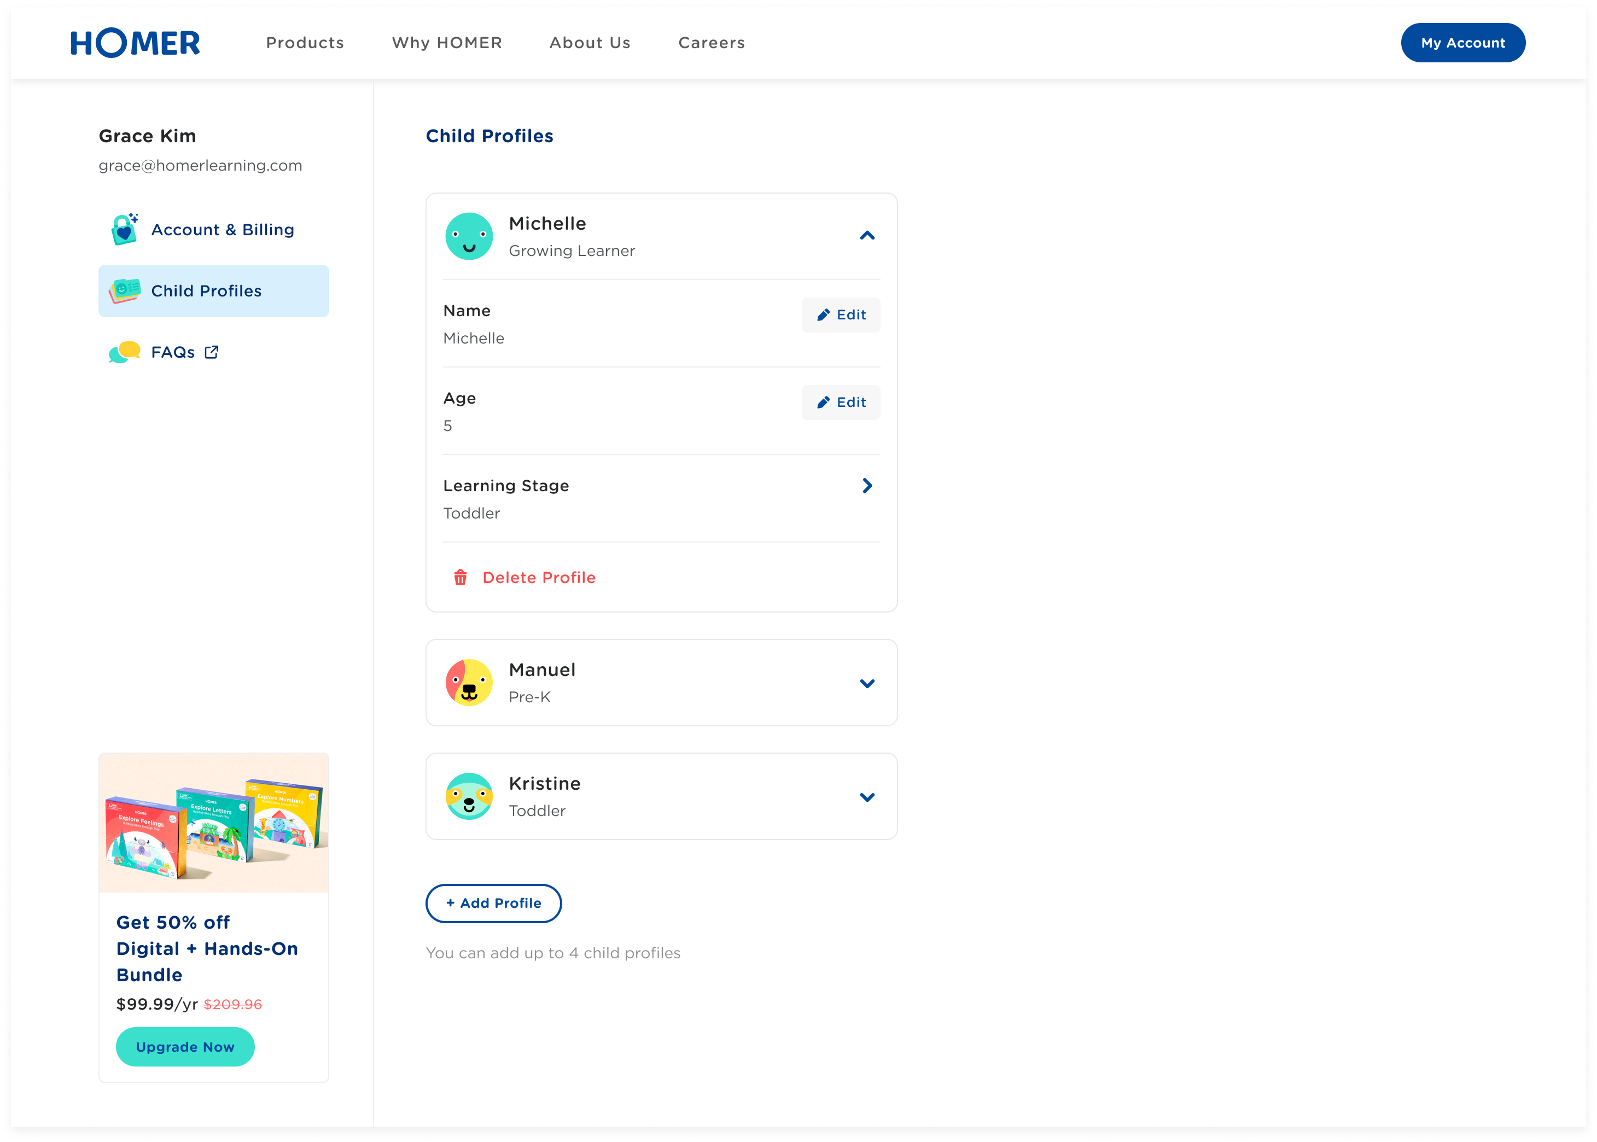Screen dimensions: 1597x1142
Task: Click the FAQs external link icon
Action: click(x=212, y=352)
